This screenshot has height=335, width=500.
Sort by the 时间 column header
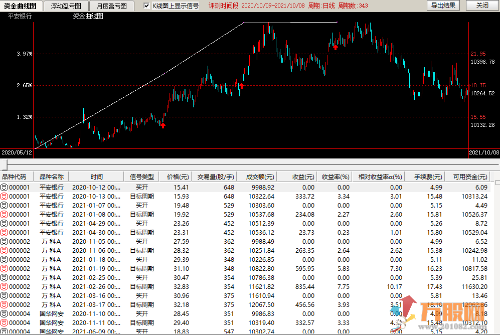(96, 177)
